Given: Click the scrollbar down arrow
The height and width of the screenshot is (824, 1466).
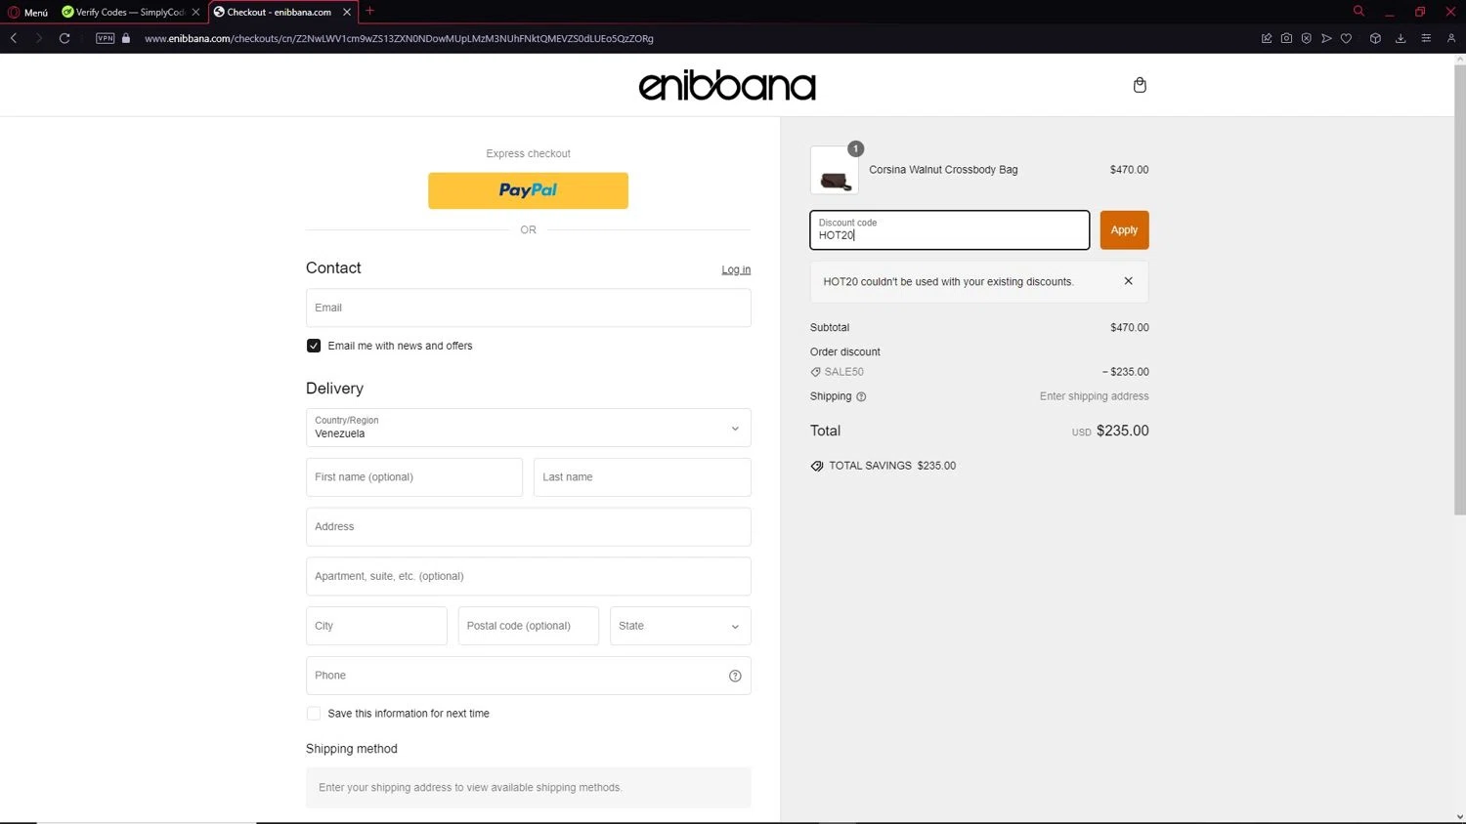Looking at the screenshot, I should coord(1459,817).
